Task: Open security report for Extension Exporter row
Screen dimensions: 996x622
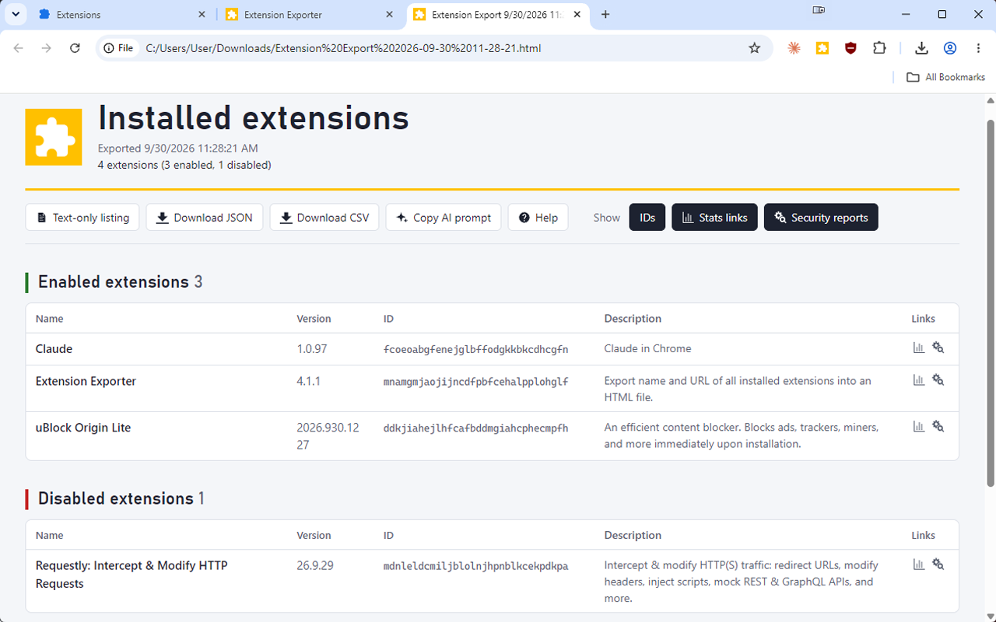Action: [938, 379]
